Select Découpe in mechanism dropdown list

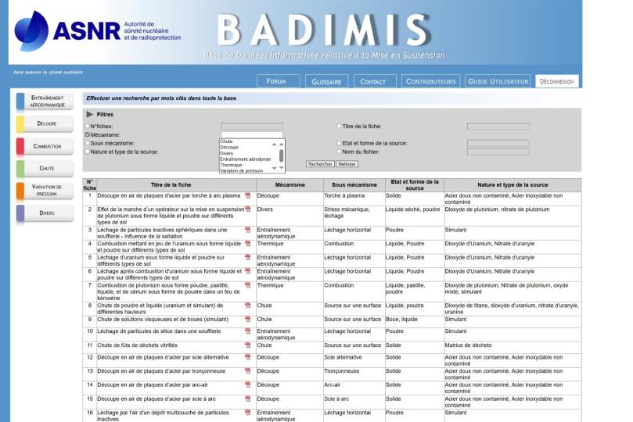[229, 147]
